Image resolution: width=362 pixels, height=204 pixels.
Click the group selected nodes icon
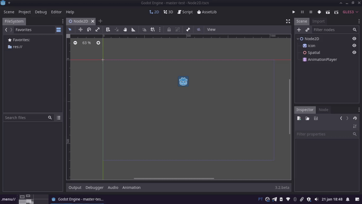(178, 29)
